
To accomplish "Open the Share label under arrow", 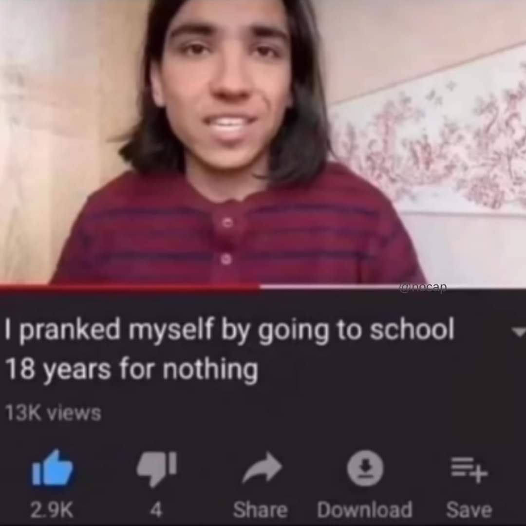I will (x=260, y=510).
